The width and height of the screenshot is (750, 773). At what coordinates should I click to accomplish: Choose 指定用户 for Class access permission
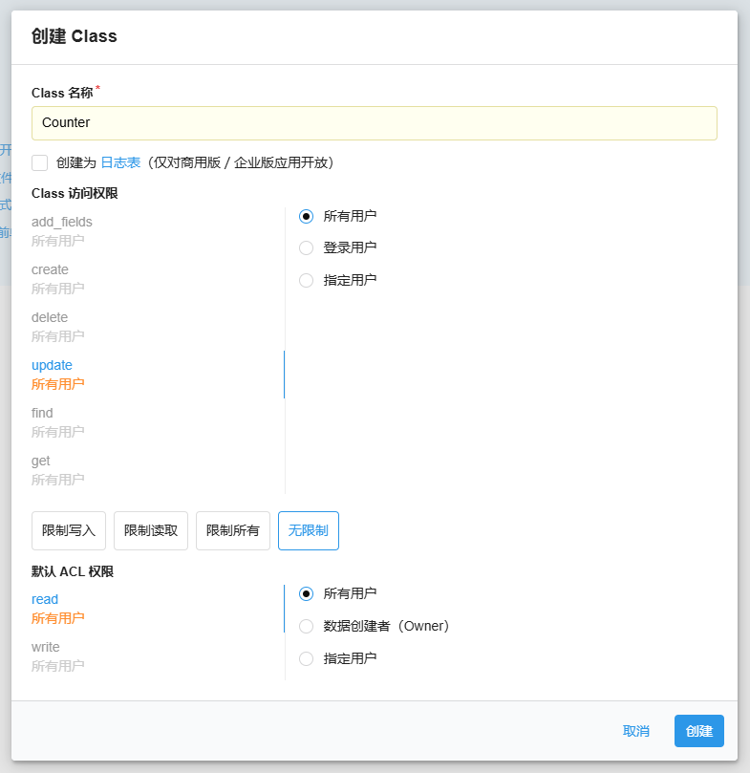tap(307, 280)
